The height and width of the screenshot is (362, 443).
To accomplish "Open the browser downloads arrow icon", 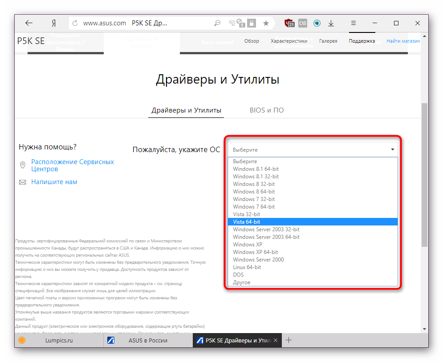I will [331, 23].
